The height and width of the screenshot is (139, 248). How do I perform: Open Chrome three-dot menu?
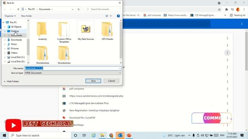(x=244, y=10)
